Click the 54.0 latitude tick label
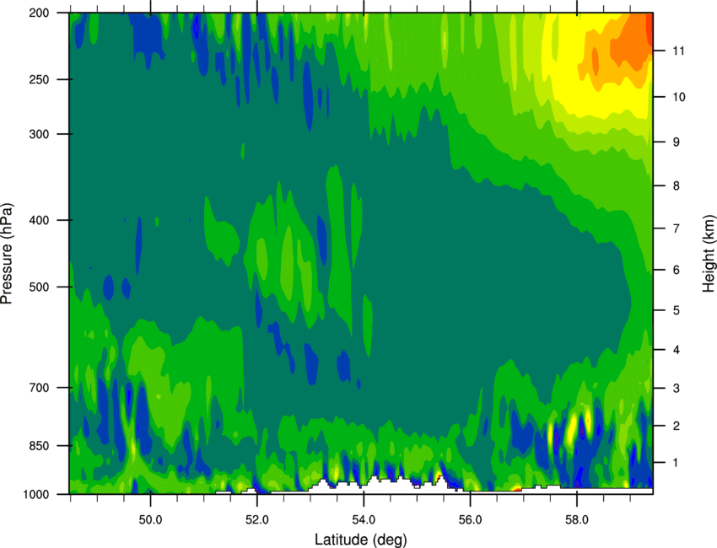The width and height of the screenshot is (717, 548). [364, 519]
